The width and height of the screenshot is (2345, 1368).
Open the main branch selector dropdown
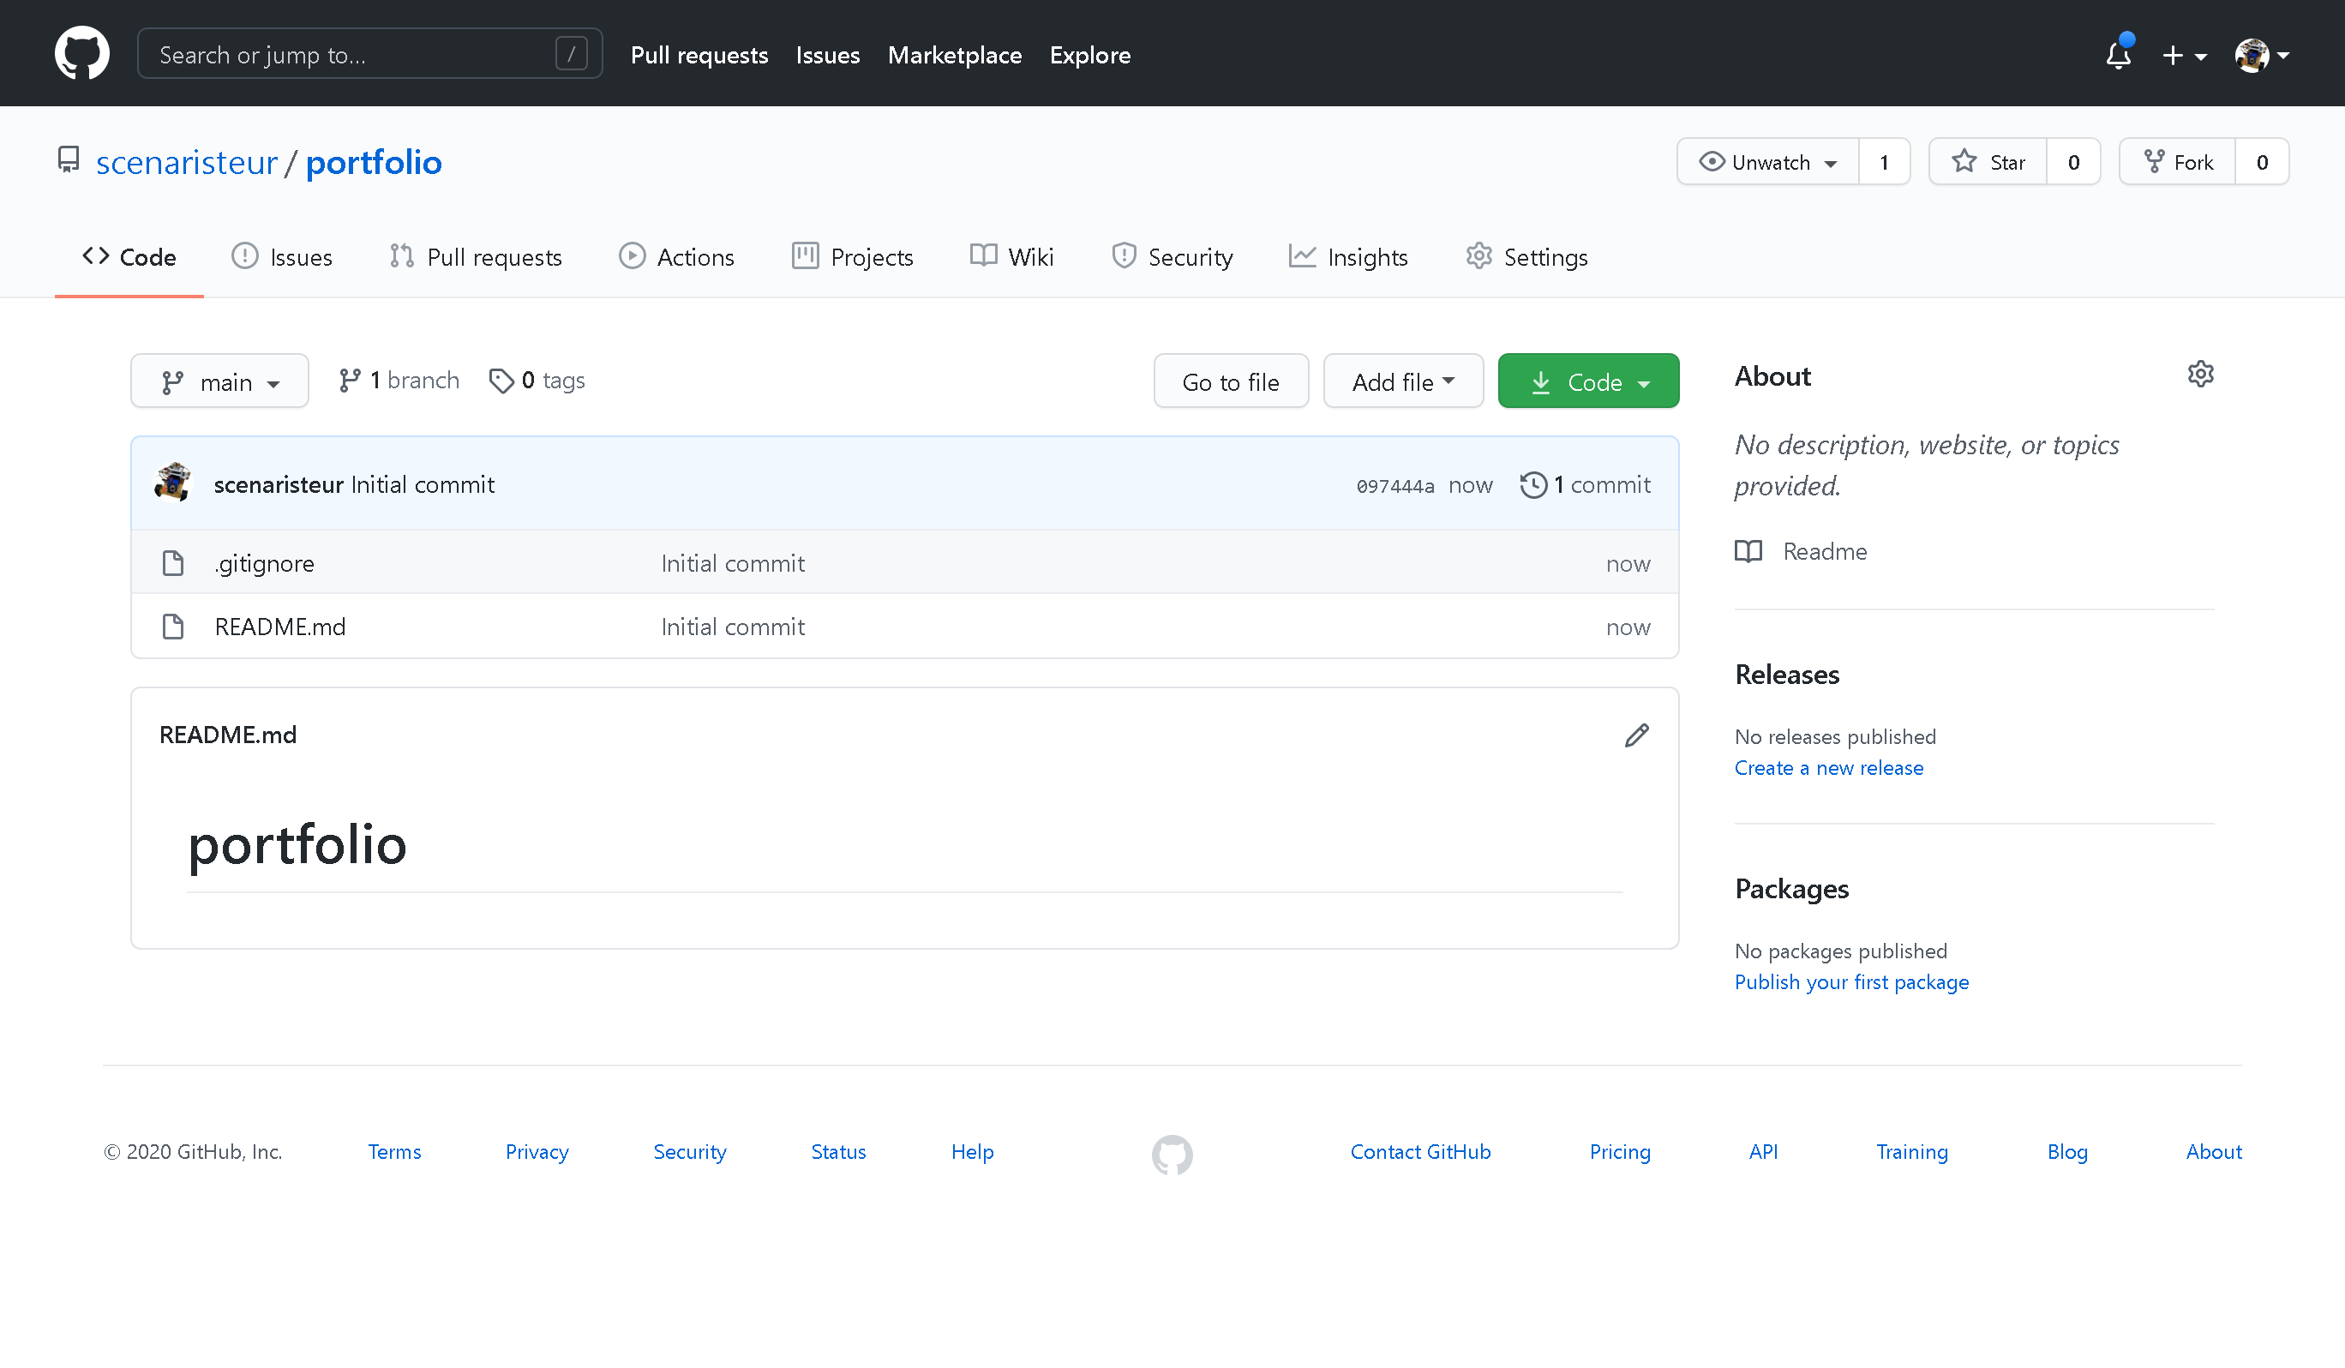point(219,381)
